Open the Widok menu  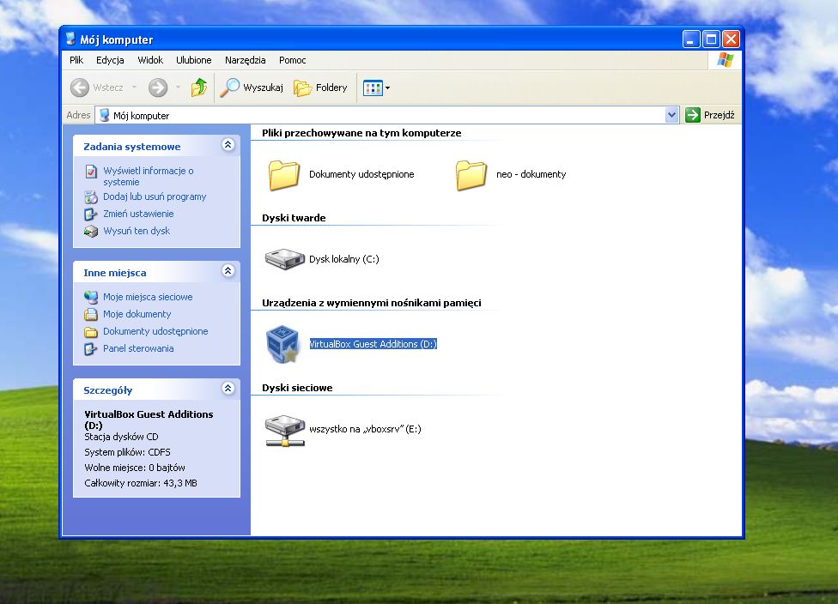click(x=150, y=60)
